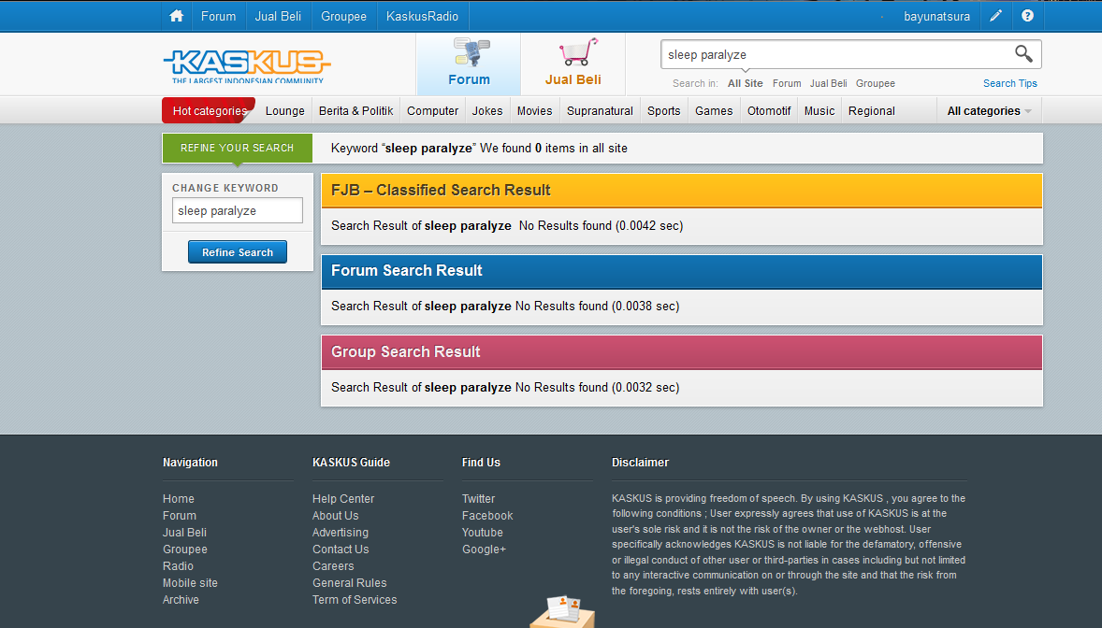Image resolution: width=1102 pixels, height=628 pixels.
Task: Open the About Us footer link
Action: click(x=335, y=516)
